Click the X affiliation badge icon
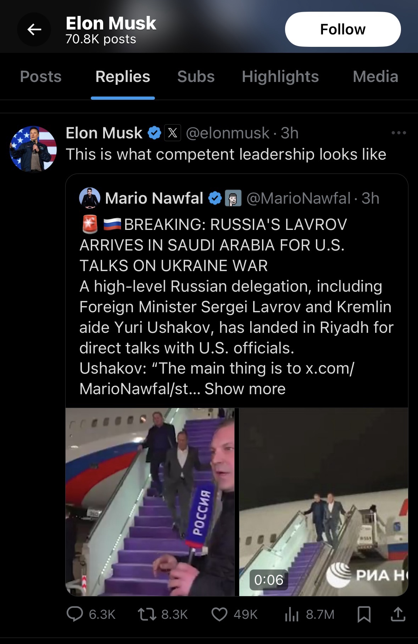Screen dimensions: 418x644 coord(173,133)
